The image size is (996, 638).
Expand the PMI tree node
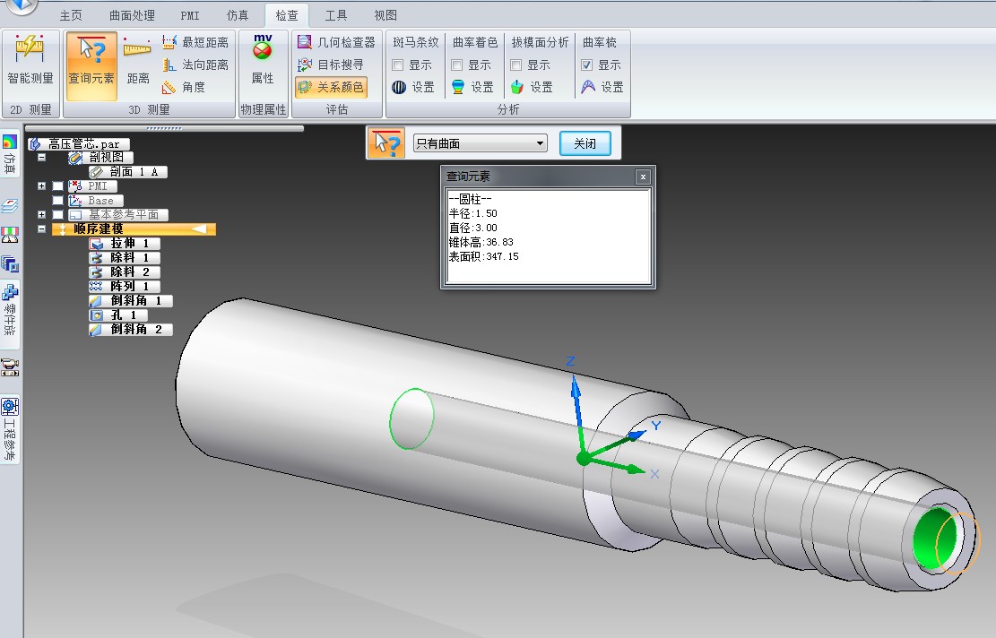[x=41, y=186]
